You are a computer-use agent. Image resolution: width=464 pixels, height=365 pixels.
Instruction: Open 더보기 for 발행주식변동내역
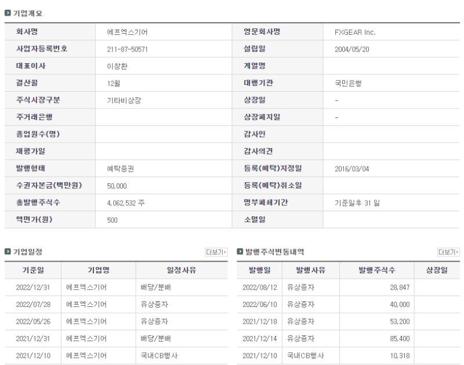pos(448,252)
